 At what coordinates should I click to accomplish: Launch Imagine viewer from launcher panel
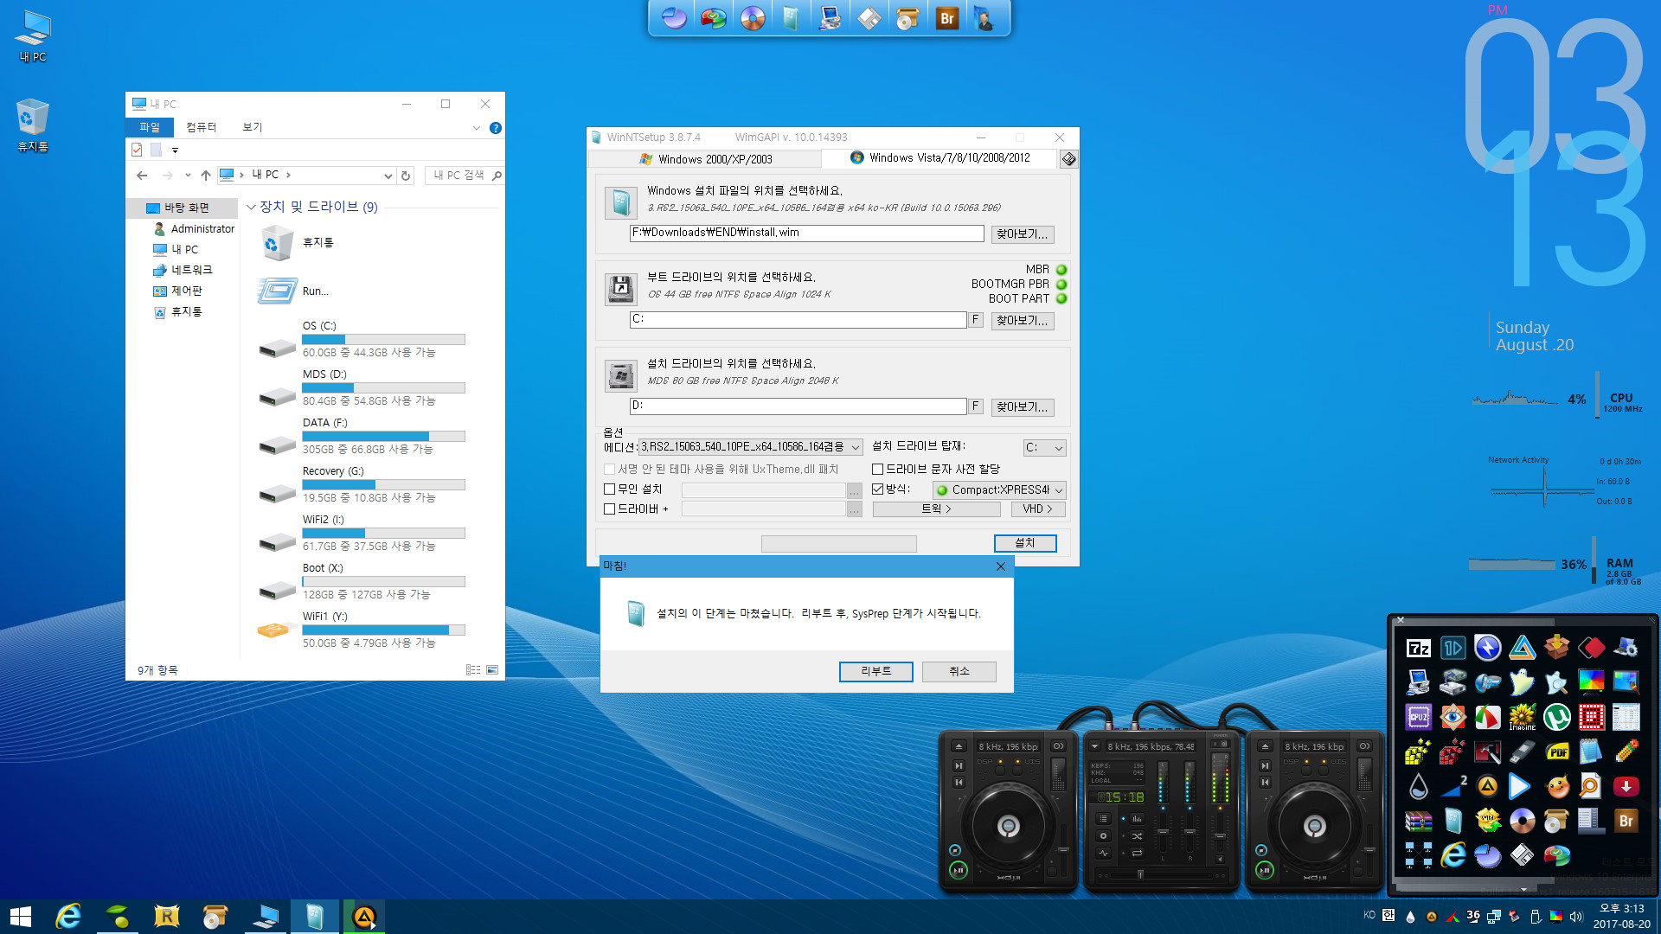pyautogui.click(x=1522, y=717)
